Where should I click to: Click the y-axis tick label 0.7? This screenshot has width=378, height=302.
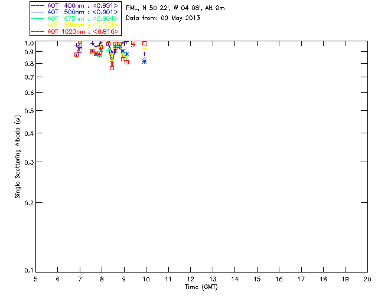(29, 77)
